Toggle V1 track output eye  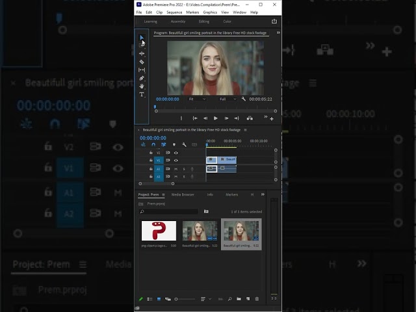click(176, 161)
